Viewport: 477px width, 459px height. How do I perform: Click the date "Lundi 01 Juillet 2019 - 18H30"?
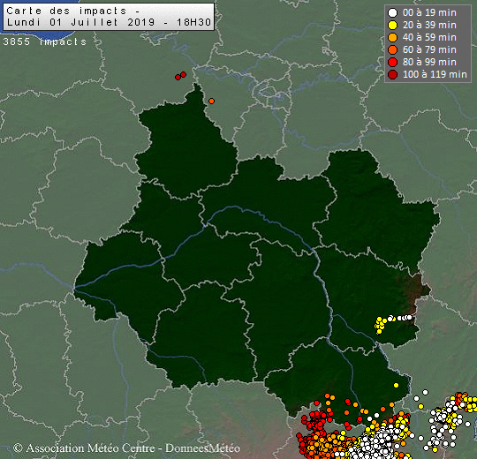[x=109, y=22]
